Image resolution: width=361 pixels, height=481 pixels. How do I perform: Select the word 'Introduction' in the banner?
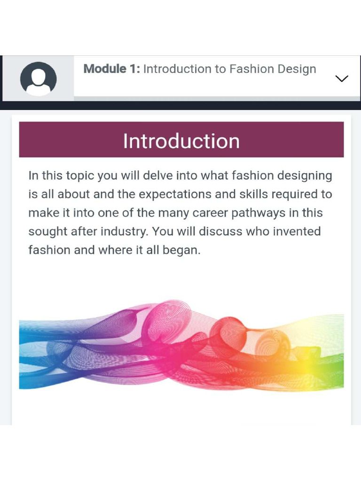[x=181, y=141]
